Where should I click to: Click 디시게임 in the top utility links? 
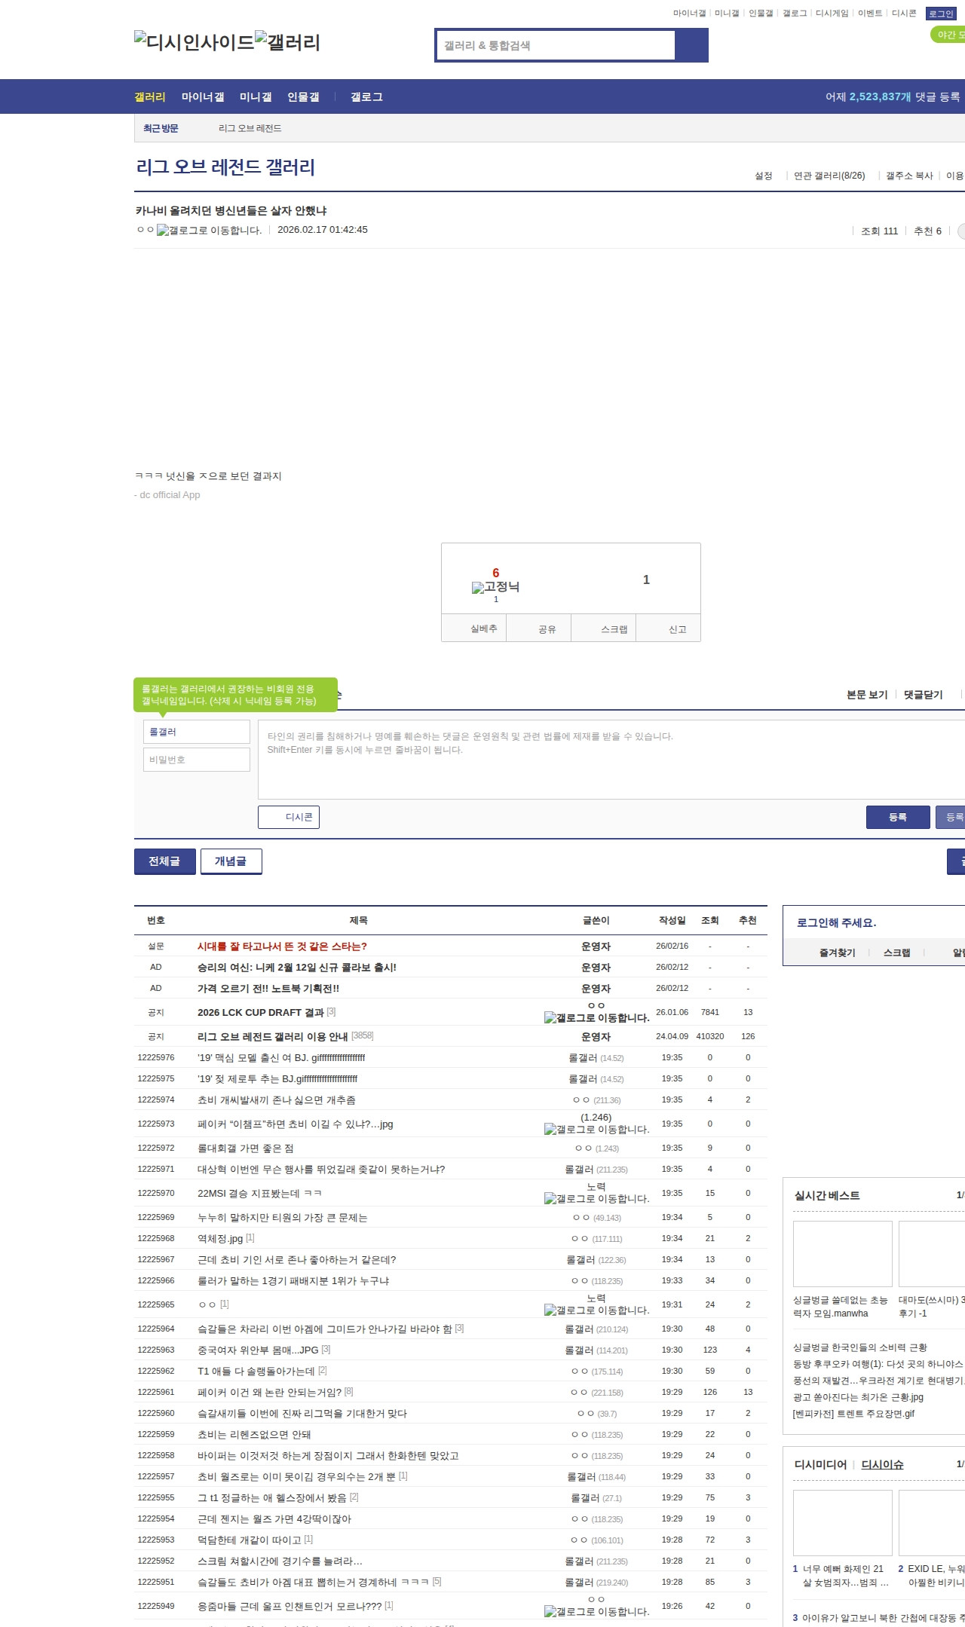(832, 14)
